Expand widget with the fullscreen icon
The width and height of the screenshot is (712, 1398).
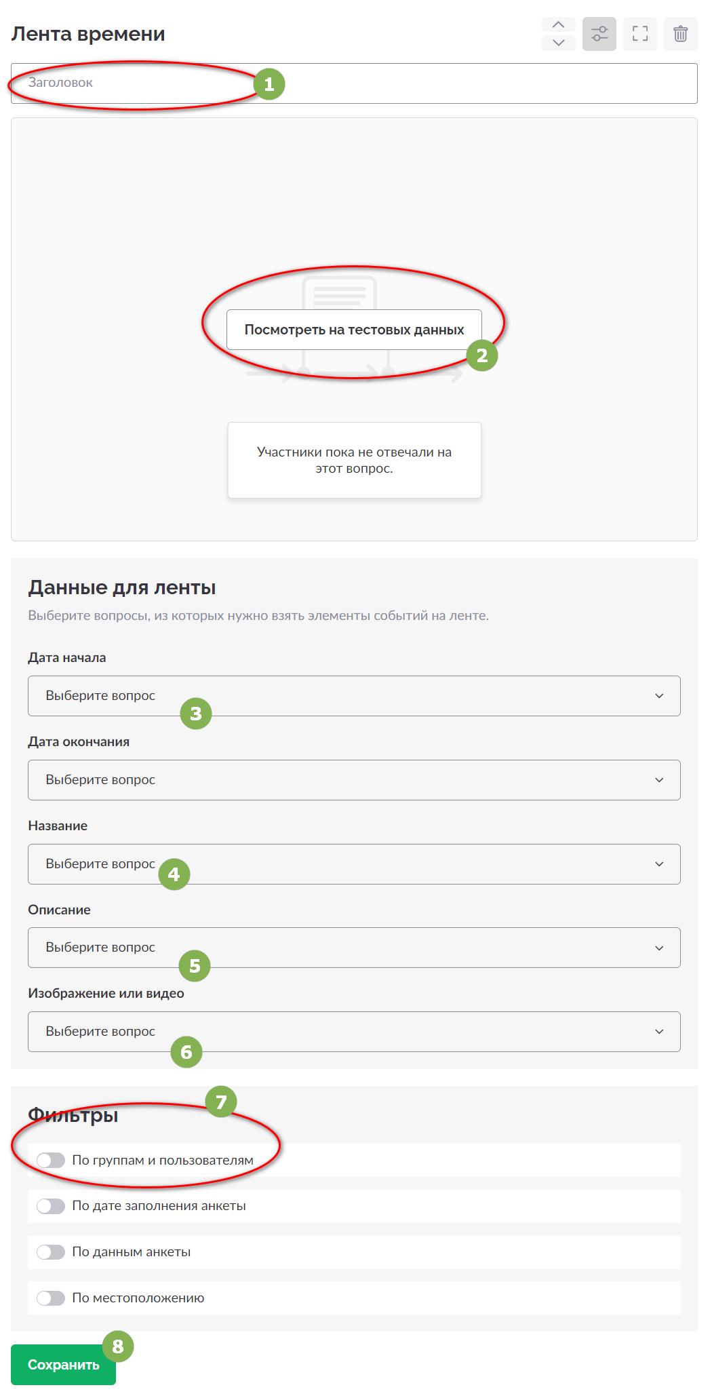coord(640,34)
